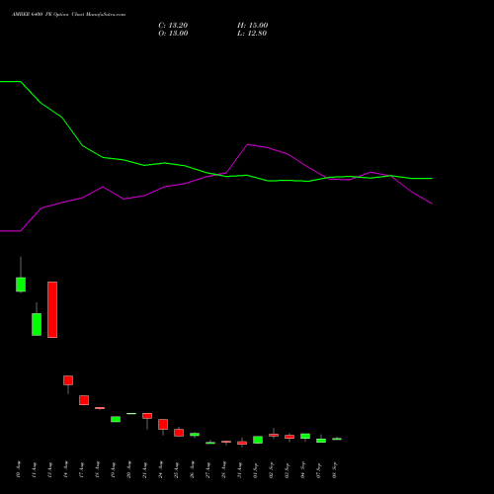Select the close value "C: 13.20"

pyautogui.click(x=173, y=26)
